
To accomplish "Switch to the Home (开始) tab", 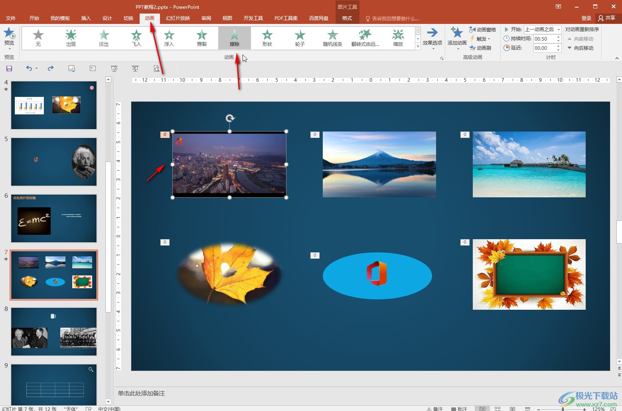I will pyautogui.click(x=34, y=18).
